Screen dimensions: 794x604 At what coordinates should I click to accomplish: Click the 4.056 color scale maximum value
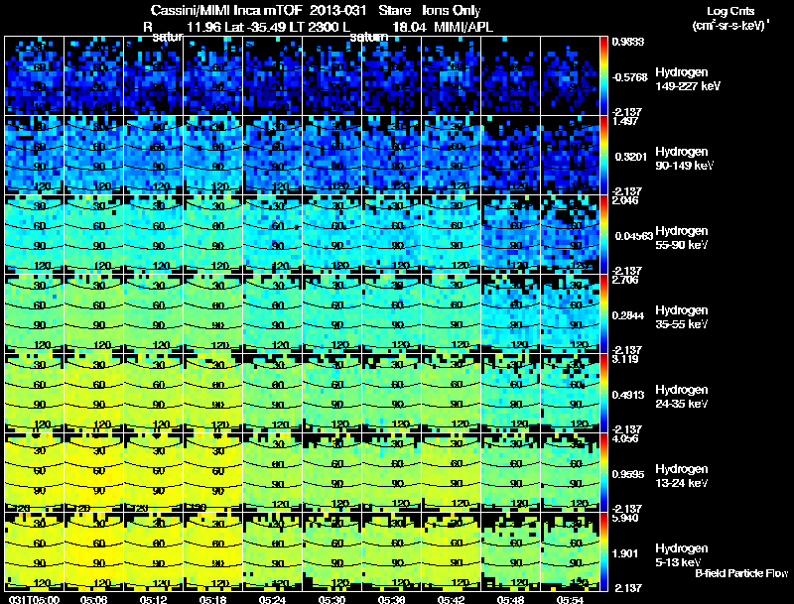[x=625, y=438]
